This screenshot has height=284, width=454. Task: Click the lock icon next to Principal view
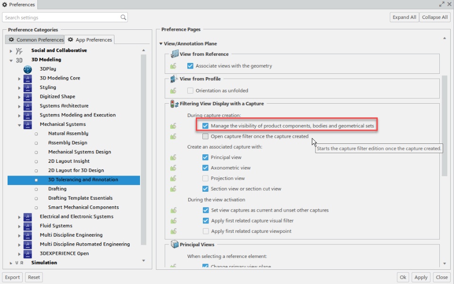[174, 158]
